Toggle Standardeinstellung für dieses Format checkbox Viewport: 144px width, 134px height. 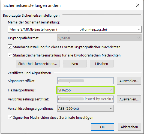click(10, 47)
